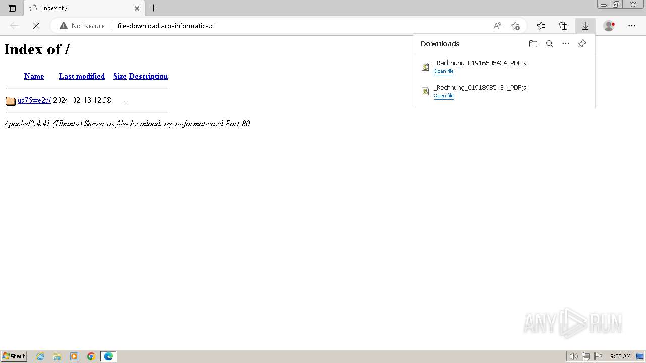Click Show desktop button in tray

tap(640, 356)
